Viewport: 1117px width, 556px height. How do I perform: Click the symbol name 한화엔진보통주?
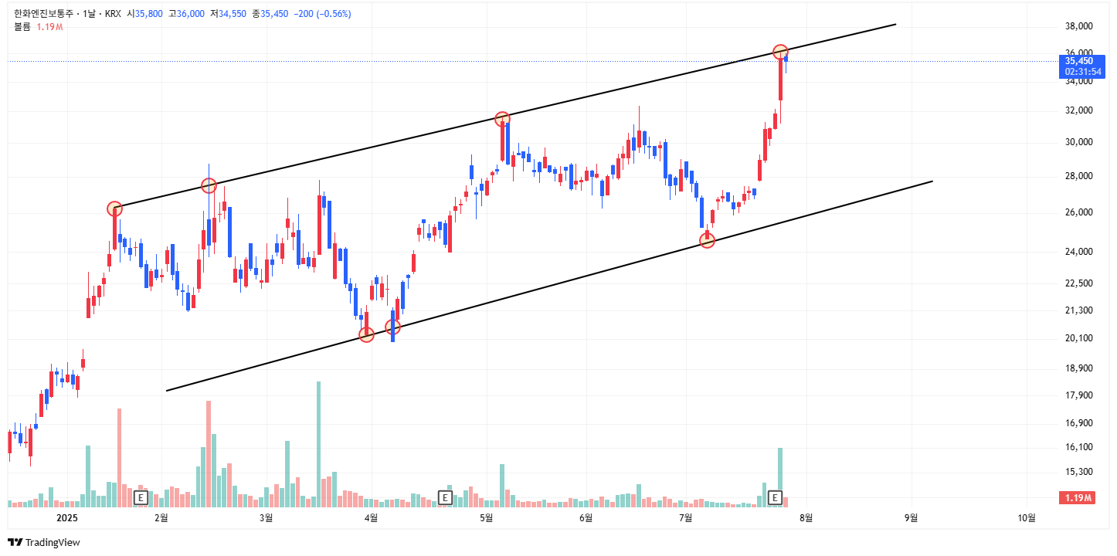click(45, 14)
